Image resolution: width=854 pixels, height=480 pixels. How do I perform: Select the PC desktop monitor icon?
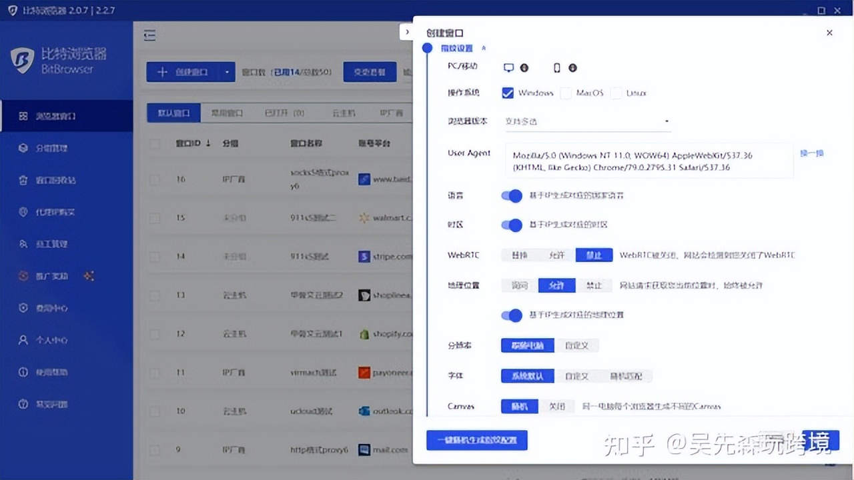(x=508, y=68)
